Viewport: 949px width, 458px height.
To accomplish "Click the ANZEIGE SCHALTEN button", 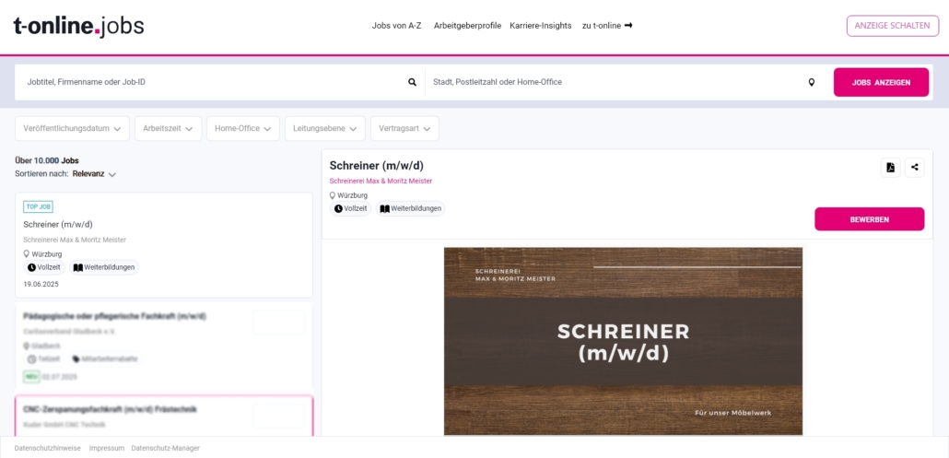I will [893, 26].
